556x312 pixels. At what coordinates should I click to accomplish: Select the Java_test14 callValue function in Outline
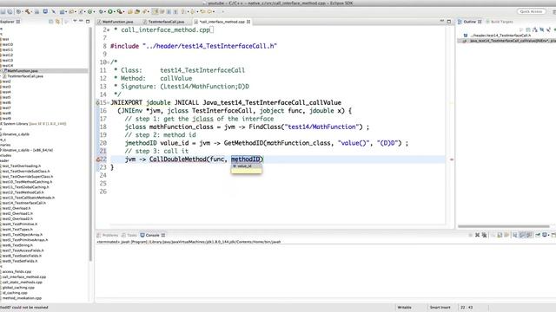pyautogui.click(x=509, y=41)
